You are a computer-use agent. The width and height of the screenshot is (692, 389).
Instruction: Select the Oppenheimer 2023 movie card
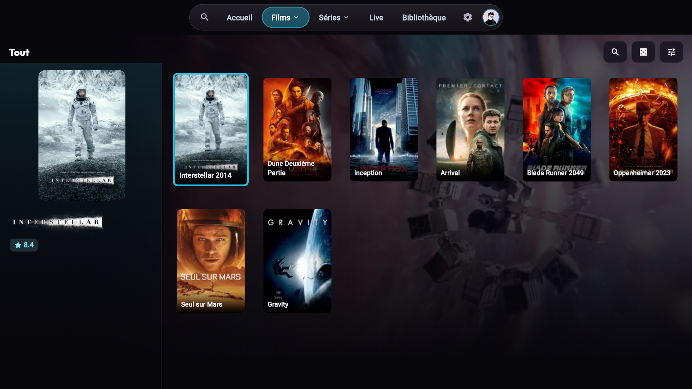(643, 129)
